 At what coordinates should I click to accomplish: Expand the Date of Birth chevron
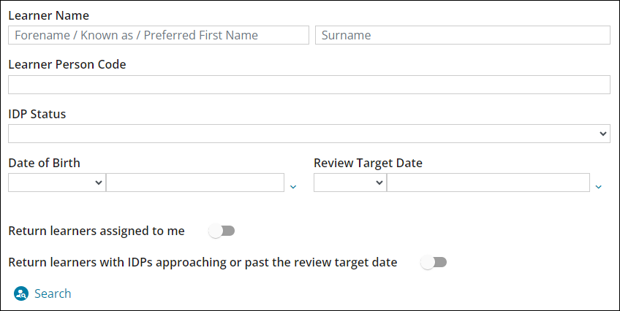tap(293, 187)
